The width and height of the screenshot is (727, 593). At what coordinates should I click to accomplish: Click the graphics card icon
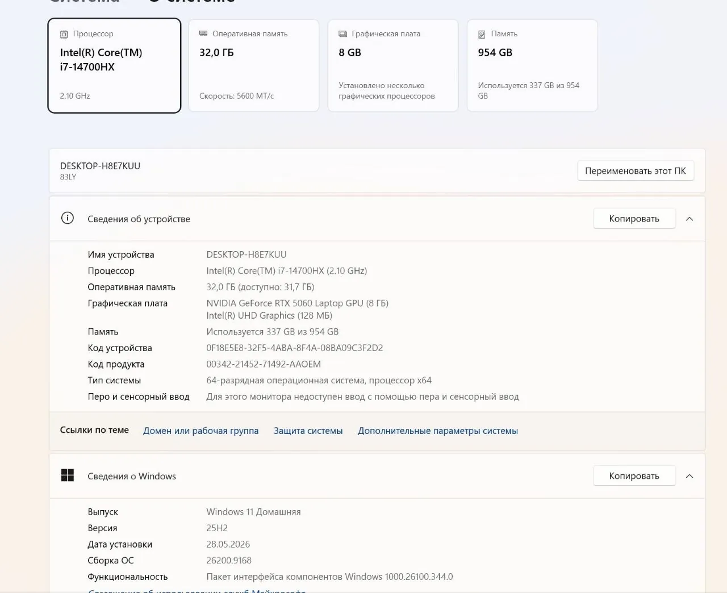tap(342, 34)
